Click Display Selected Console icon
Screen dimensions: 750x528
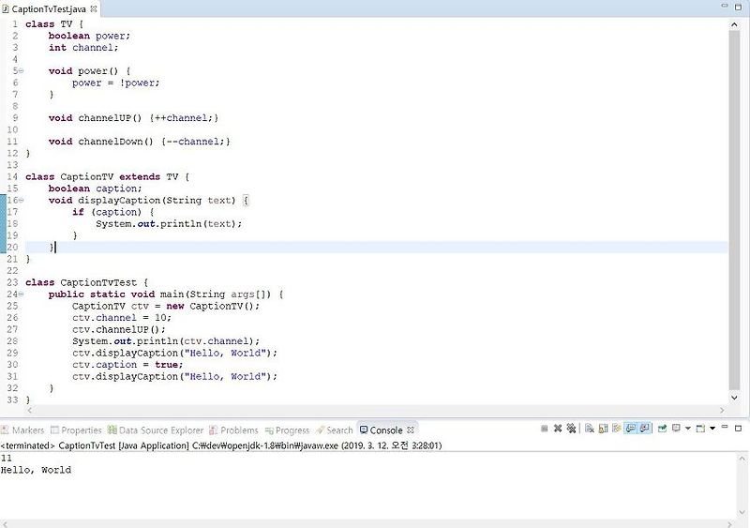coord(676,428)
